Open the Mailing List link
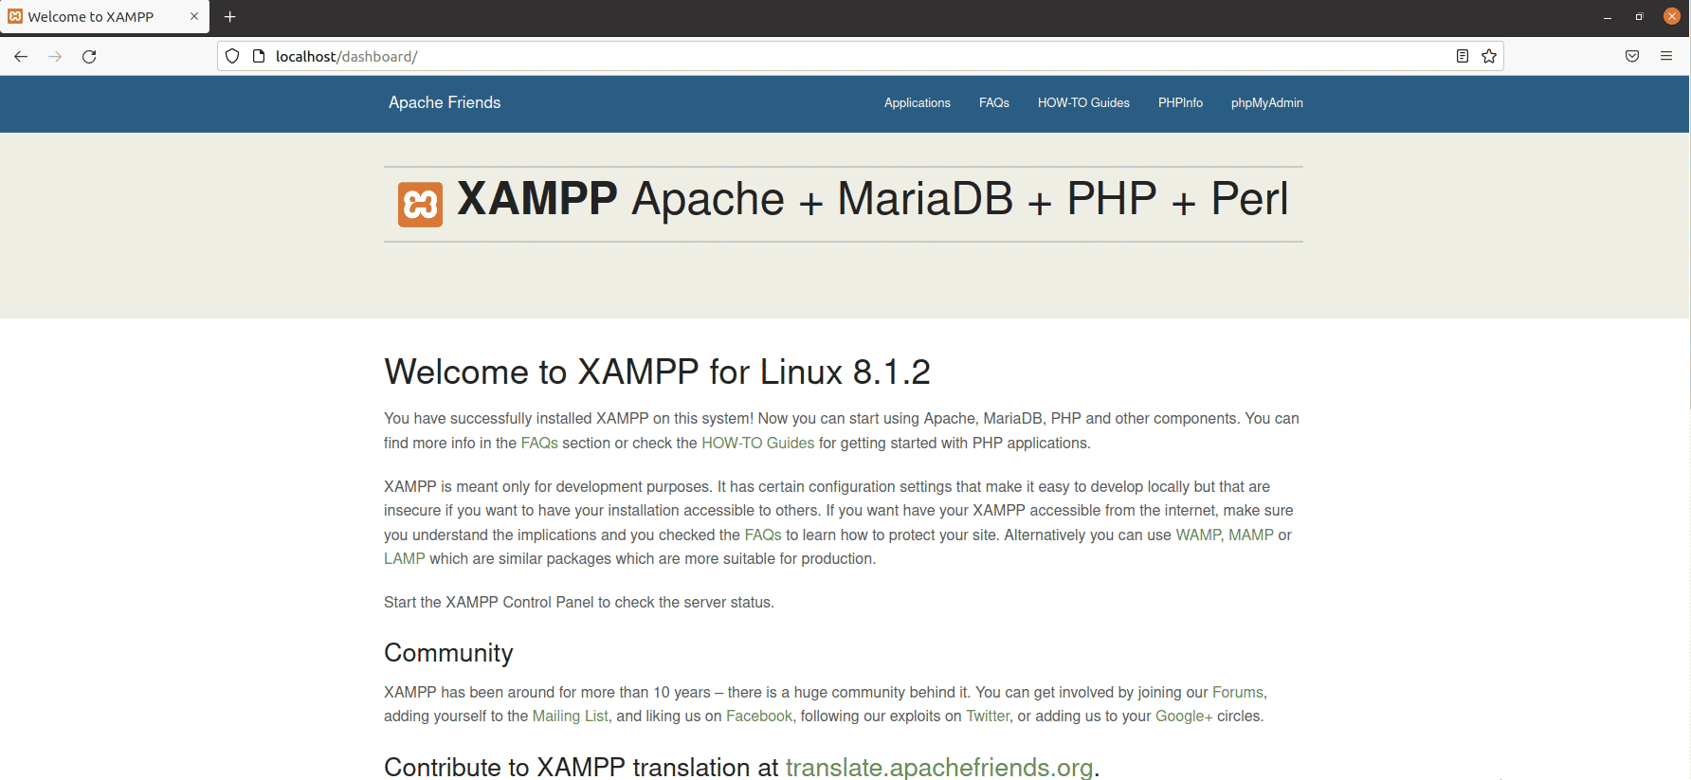The width and height of the screenshot is (1691, 780). tap(571, 717)
